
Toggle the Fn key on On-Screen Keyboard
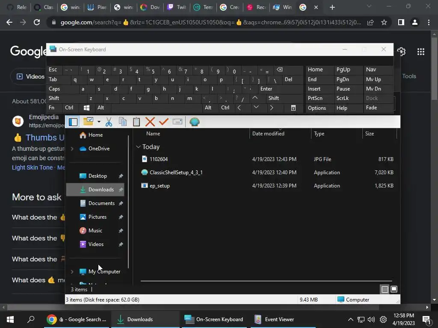pyautogui.click(x=54, y=108)
